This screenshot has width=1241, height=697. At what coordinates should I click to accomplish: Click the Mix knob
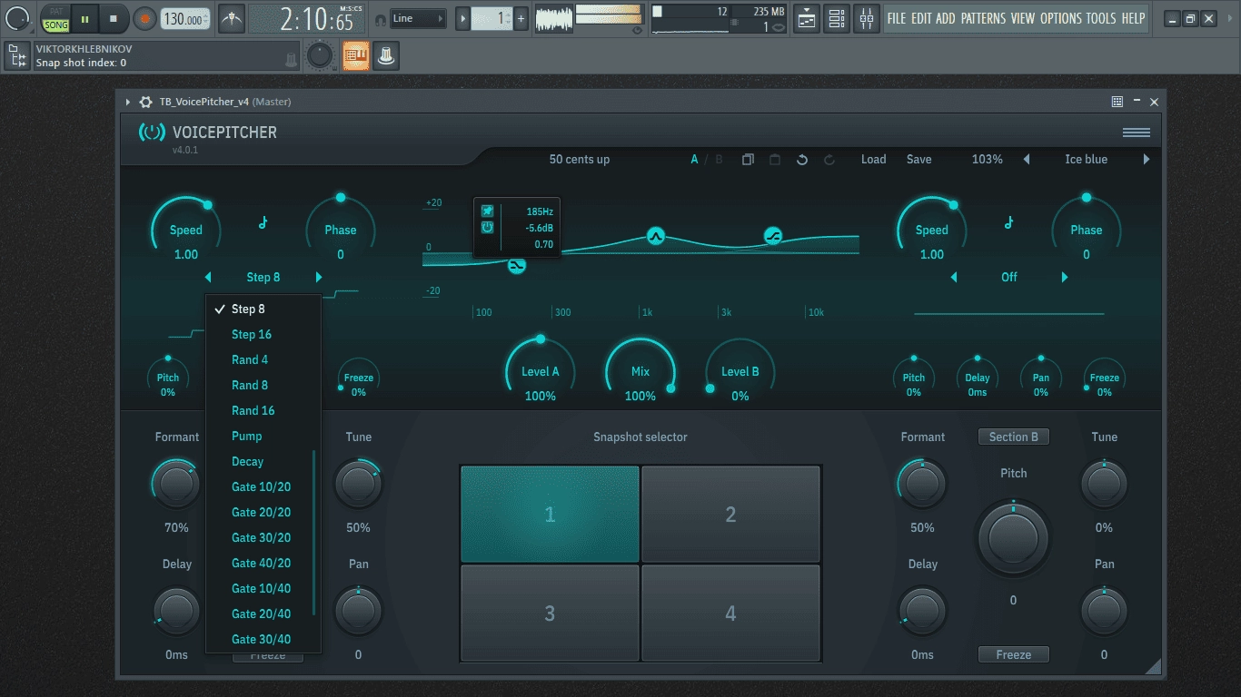point(640,372)
